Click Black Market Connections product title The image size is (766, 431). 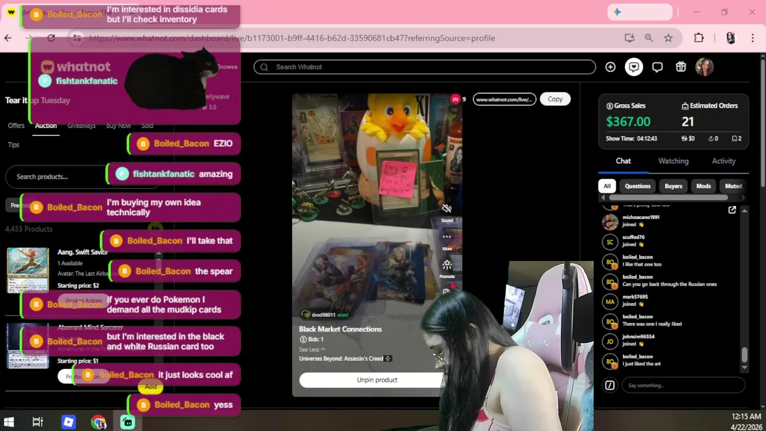pos(340,329)
